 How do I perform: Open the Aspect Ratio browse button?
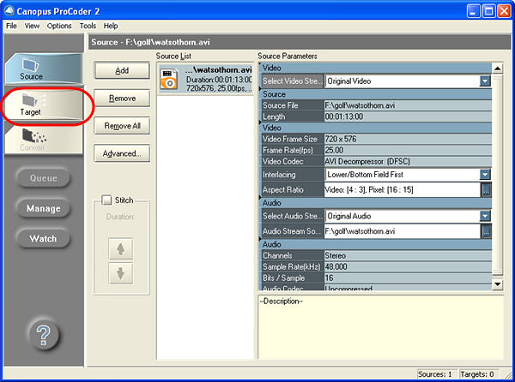click(486, 189)
